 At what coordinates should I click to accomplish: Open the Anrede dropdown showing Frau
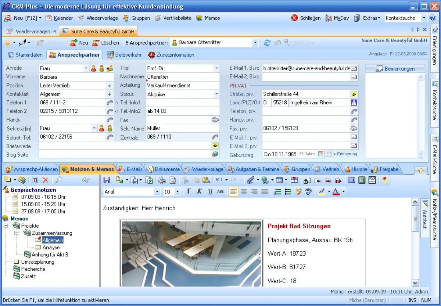pos(86,68)
